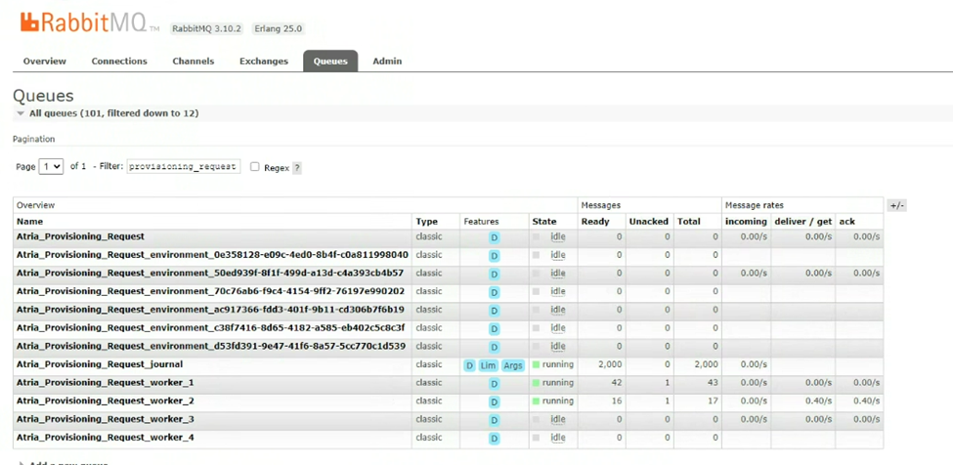The height and width of the screenshot is (465, 953).
Task: Sort the table by Ready column header
Action: tap(595, 222)
